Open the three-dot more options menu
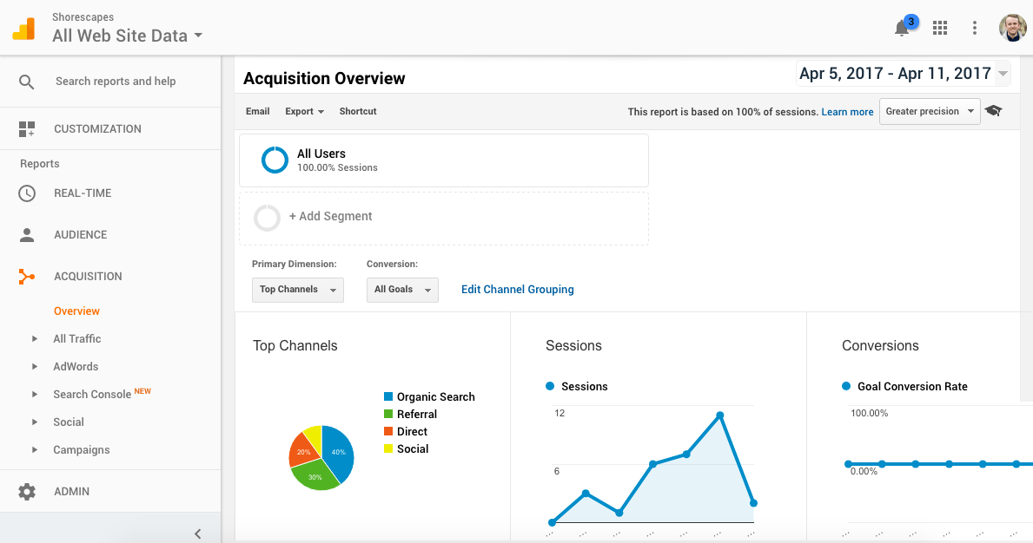This screenshot has height=543, width=1033. (975, 29)
